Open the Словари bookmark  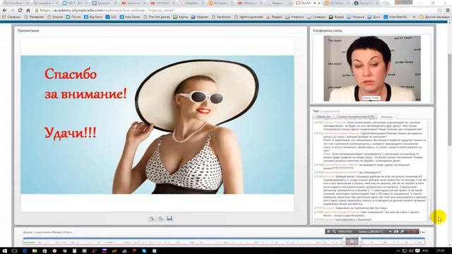click(x=316, y=17)
